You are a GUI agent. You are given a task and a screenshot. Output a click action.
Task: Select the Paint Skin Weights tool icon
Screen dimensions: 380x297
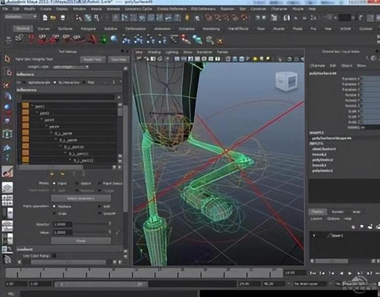[7, 172]
